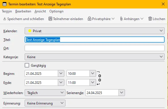Open the Ansicht menu
Screen dimensions: 168x109
(40, 11)
